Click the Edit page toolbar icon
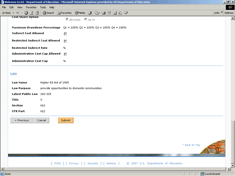Image resolution: width=235 pixels, height=176 pixels. pyautogui.click(x=109, y=13)
